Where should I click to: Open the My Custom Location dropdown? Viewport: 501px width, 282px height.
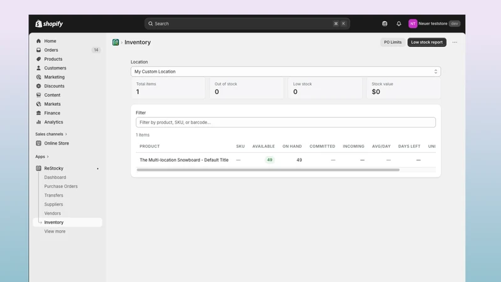pos(286,71)
